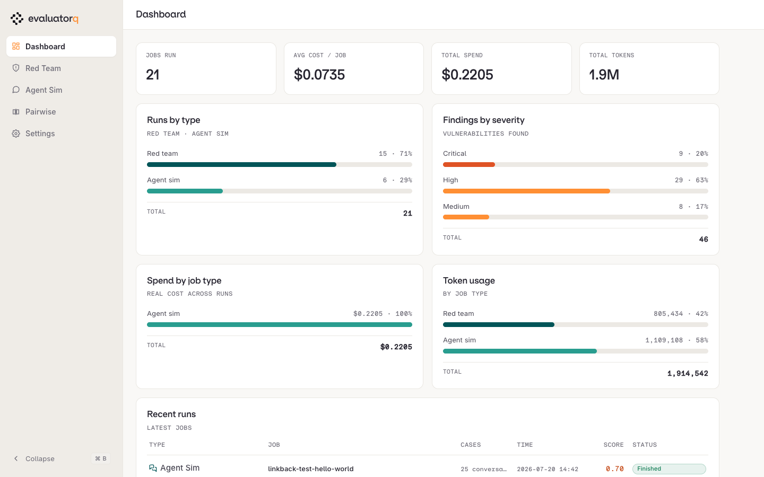Click the Red team tokens 805,434 · 42%
Screen dimensions: 764x477
tap(681, 314)
